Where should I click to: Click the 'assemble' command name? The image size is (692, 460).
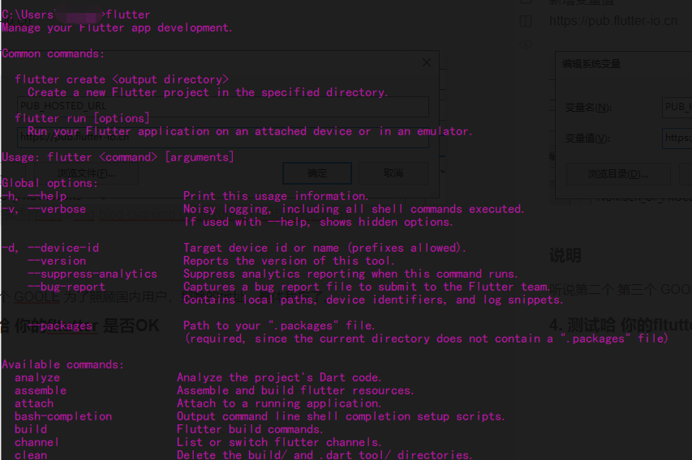click(41, 391)
